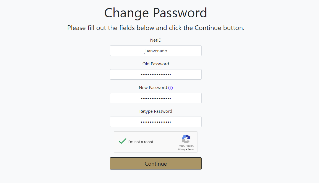Select the circled i beside New Password

(171, 88)
